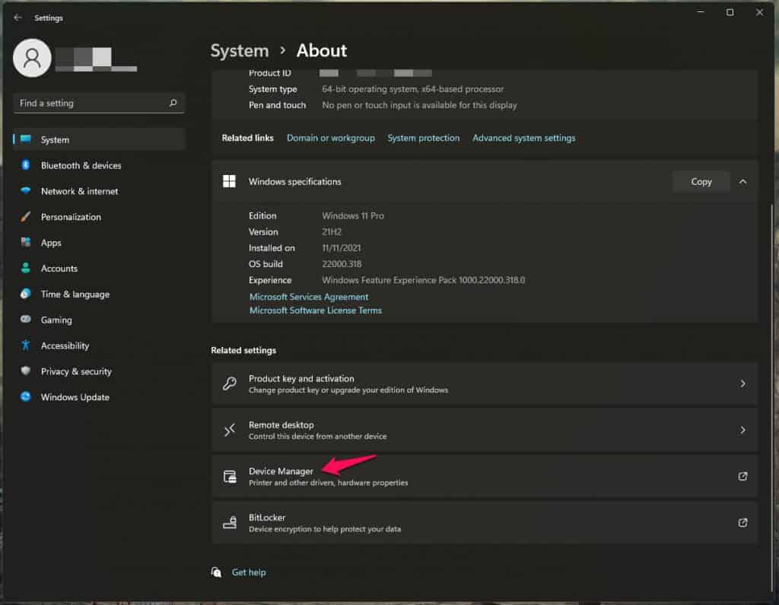This screenshot has height=605, width=779.
Task: Click the Get help icon
Action: point(218,572)
